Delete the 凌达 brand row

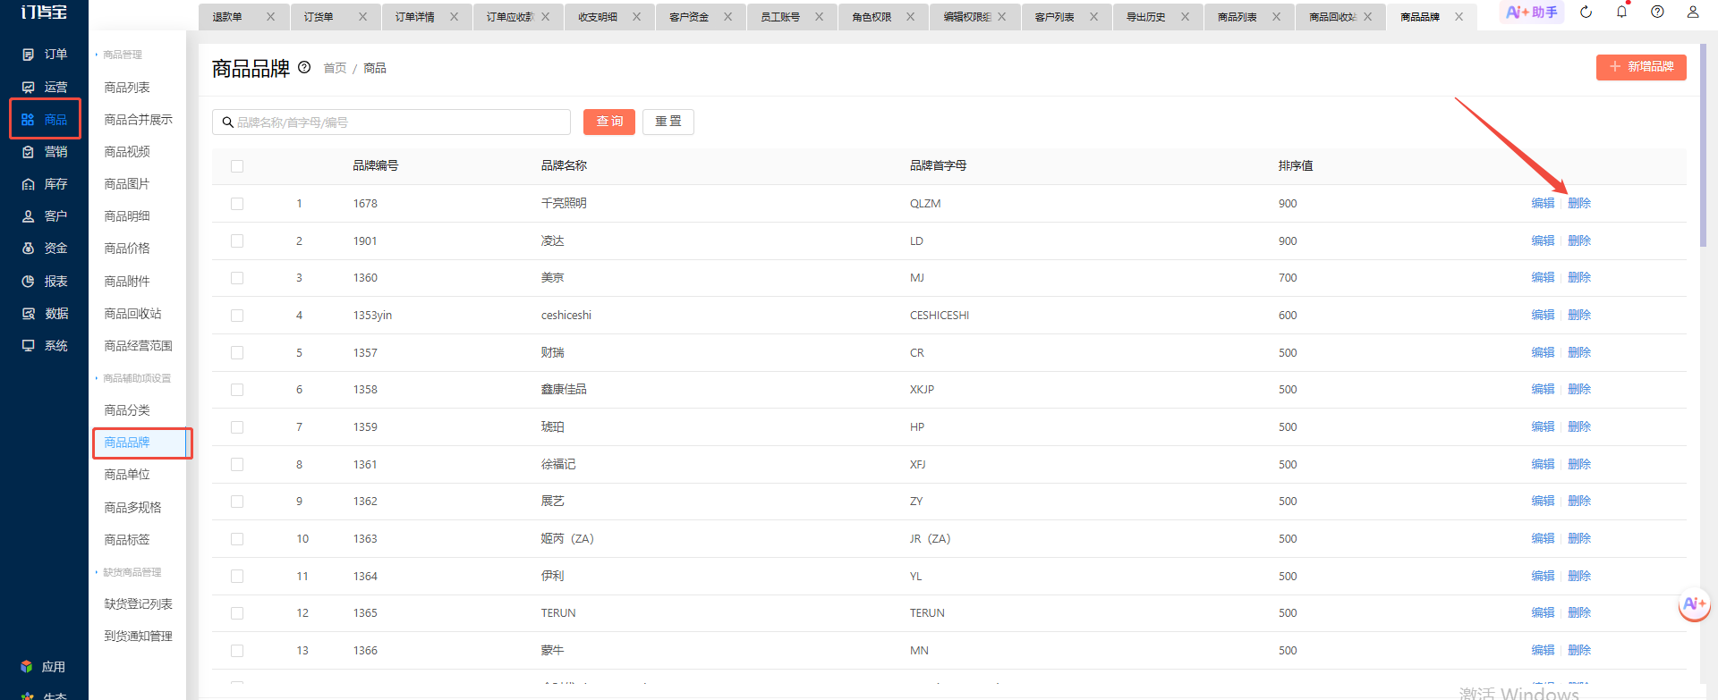point(1579,241)
